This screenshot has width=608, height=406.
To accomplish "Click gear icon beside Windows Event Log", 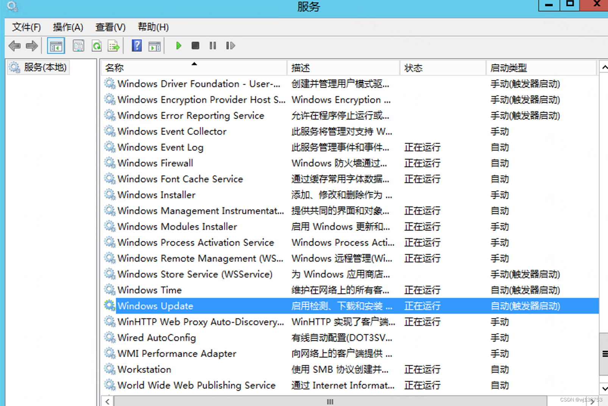I will tap(110, 147).
